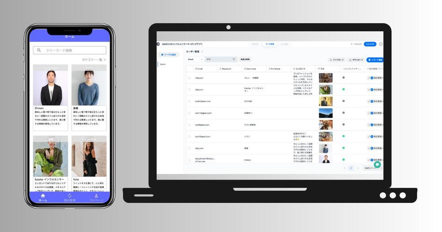Expand the カテゴリー一覧 chevron on phone
This screenshot has width=442, height=232.
point(105,60)
